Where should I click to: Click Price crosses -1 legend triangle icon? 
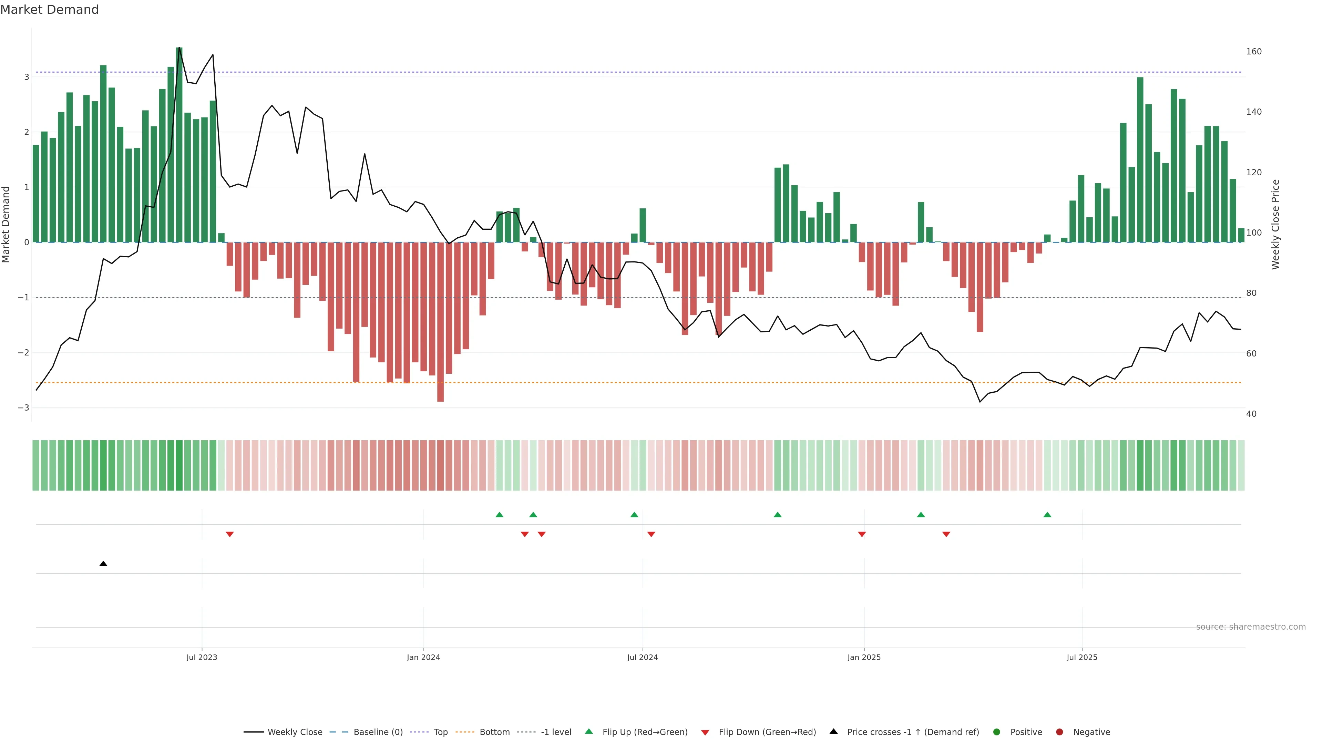833,732
